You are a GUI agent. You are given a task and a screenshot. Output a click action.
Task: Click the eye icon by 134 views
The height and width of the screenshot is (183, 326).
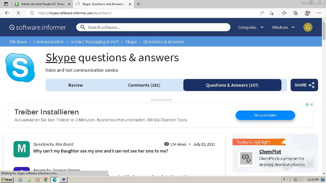pos(167,144)
